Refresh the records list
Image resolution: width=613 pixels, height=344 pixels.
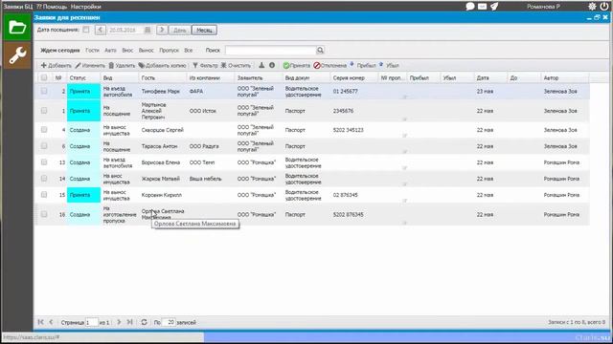point(144,322)
